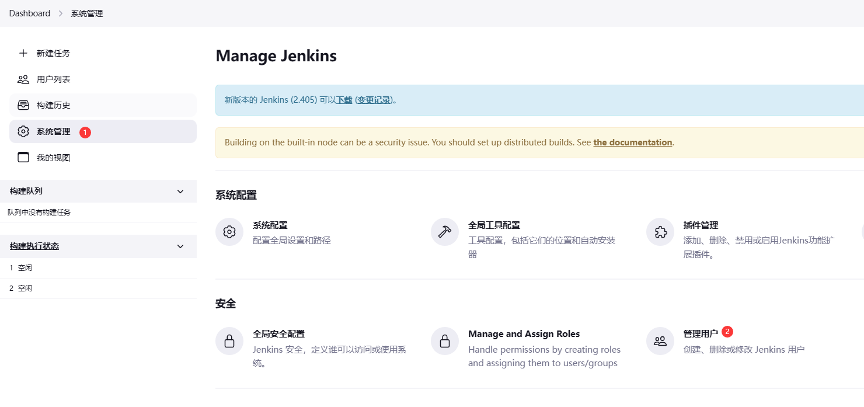This screenshot has height=407, width=864.
Task: Open the documentation link in warning
Action: click(x=633, y=142)
